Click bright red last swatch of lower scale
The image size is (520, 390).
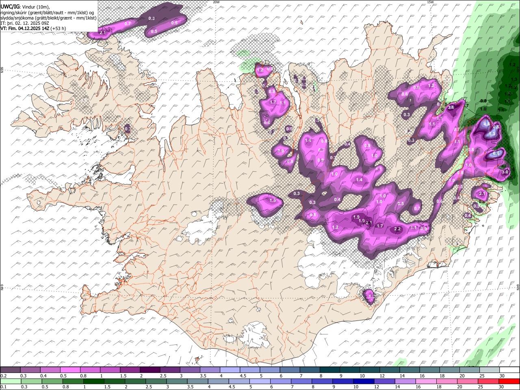(x=509, y=381)
